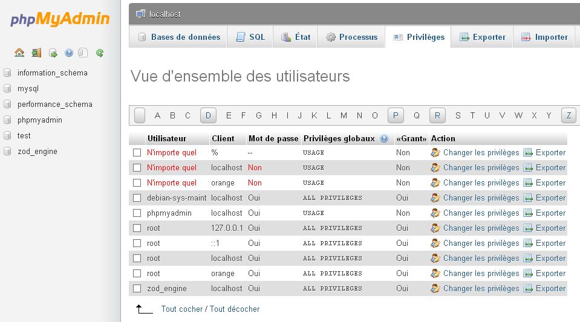
Task: Click the localhost breadcrumb link
Action: point(165,14)
